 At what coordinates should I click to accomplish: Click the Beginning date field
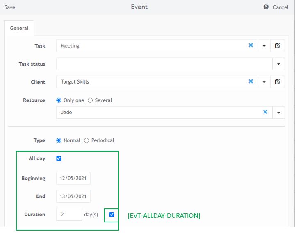[x=73, y=179]
